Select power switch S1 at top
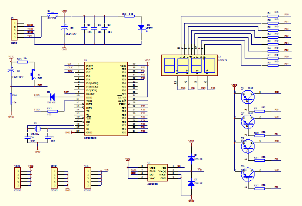302x206 pixels. pos(52,14)
